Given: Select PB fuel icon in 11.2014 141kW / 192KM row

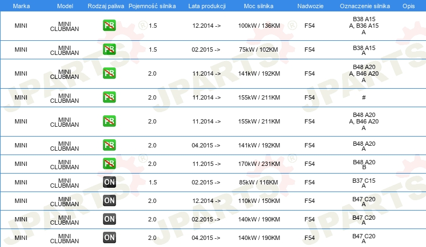Looking at the screenshot, I should (109, 73).
